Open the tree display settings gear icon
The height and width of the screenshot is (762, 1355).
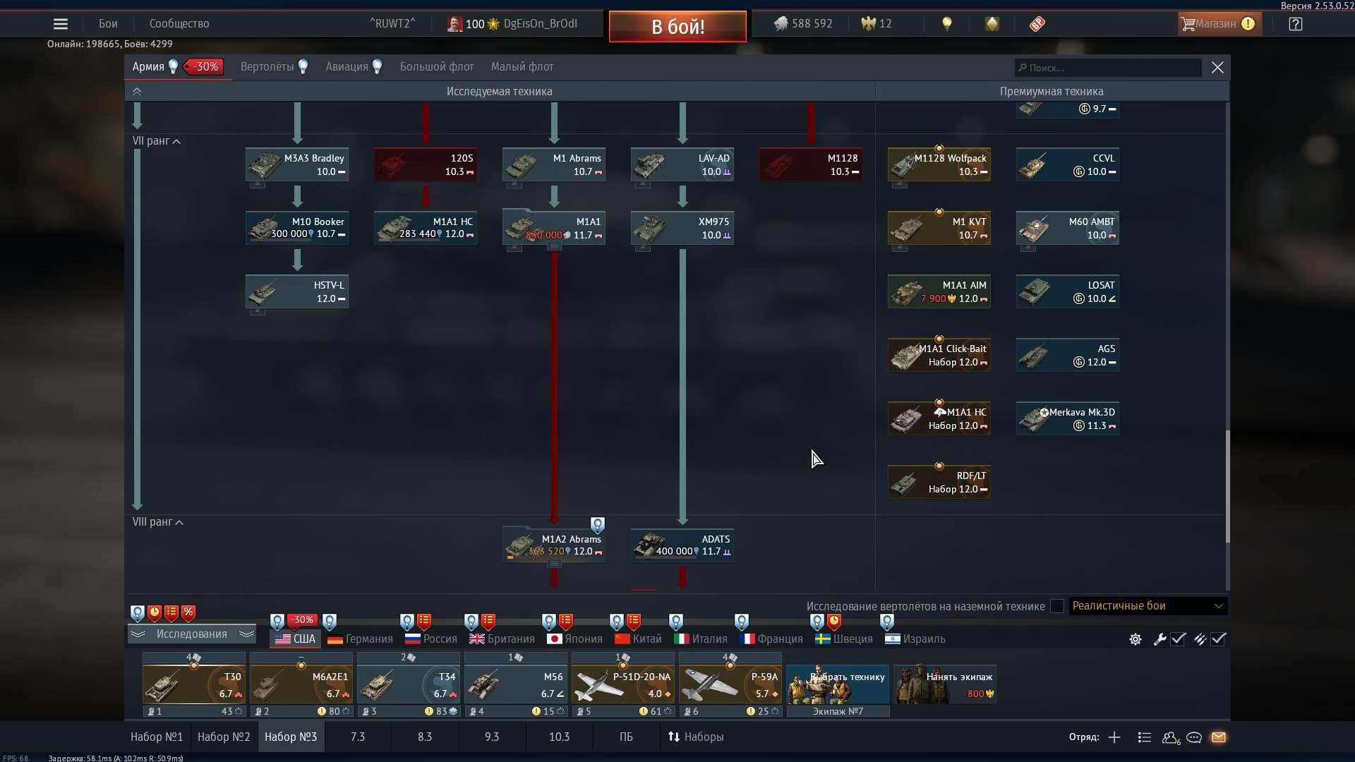[x=1135, y=639]
